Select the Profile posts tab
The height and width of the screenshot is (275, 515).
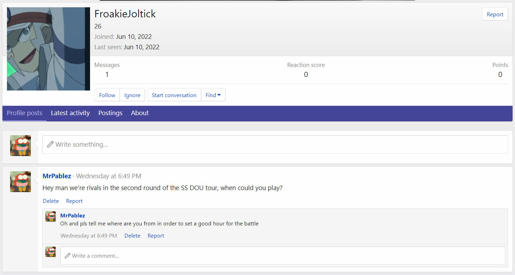click(x=25, y=113)
